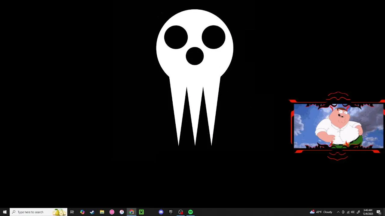Screen dimensions: 385x216
Task: Launch Epic Games Launcher from taskbar
Action: point(171,212)
